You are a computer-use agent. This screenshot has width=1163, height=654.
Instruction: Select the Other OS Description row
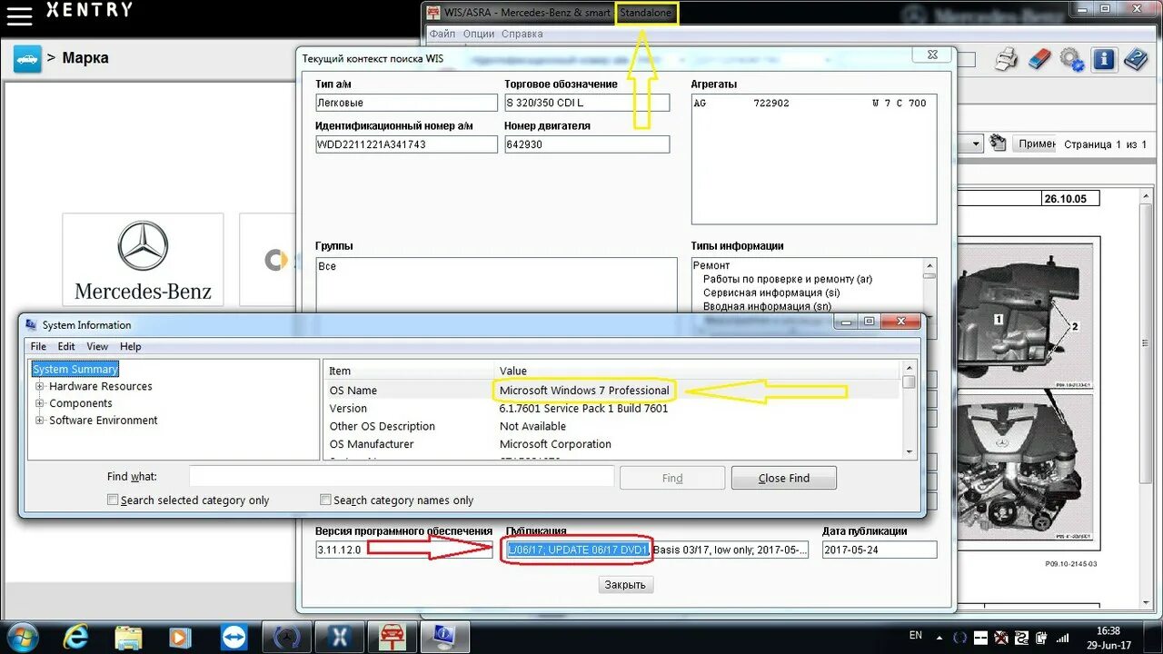click(612, 426)
